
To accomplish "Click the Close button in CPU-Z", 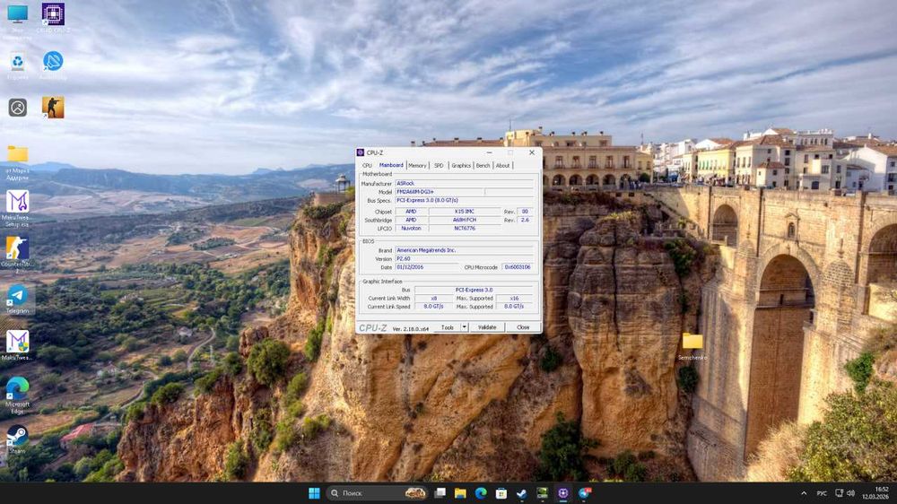I will click(523, 327).
